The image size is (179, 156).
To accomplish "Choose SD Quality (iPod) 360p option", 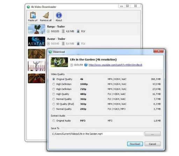I will click(53, 104).
